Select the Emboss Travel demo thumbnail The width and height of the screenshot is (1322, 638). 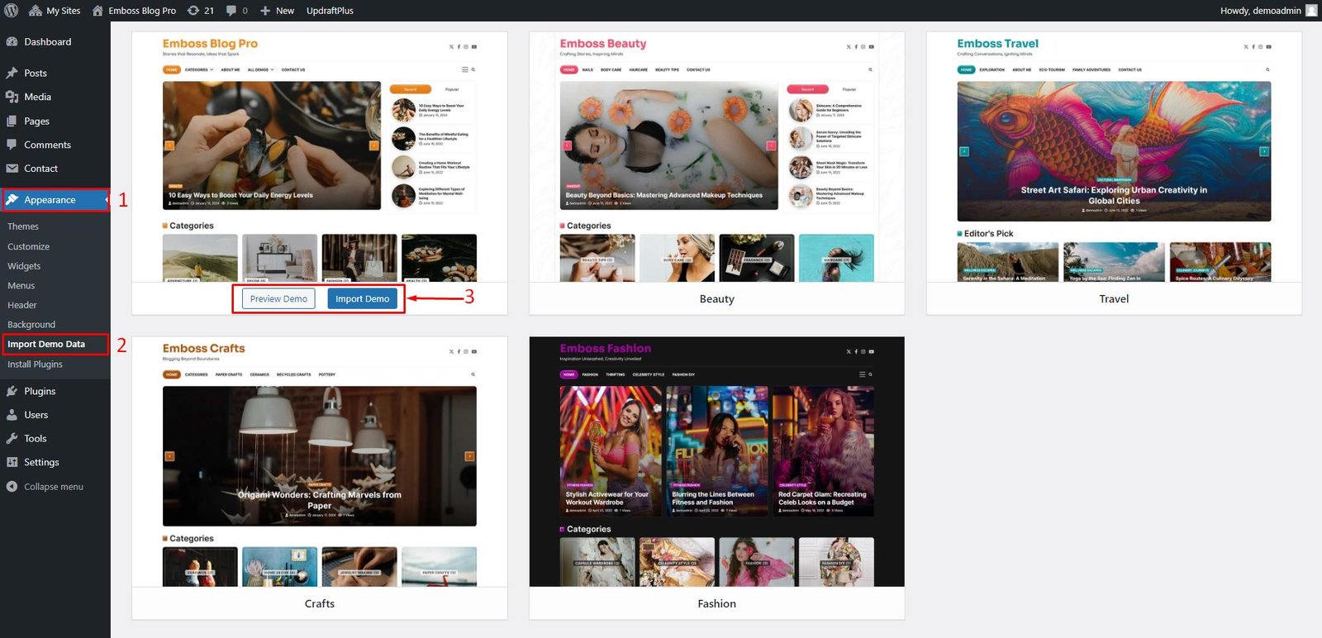point(1114,158)
